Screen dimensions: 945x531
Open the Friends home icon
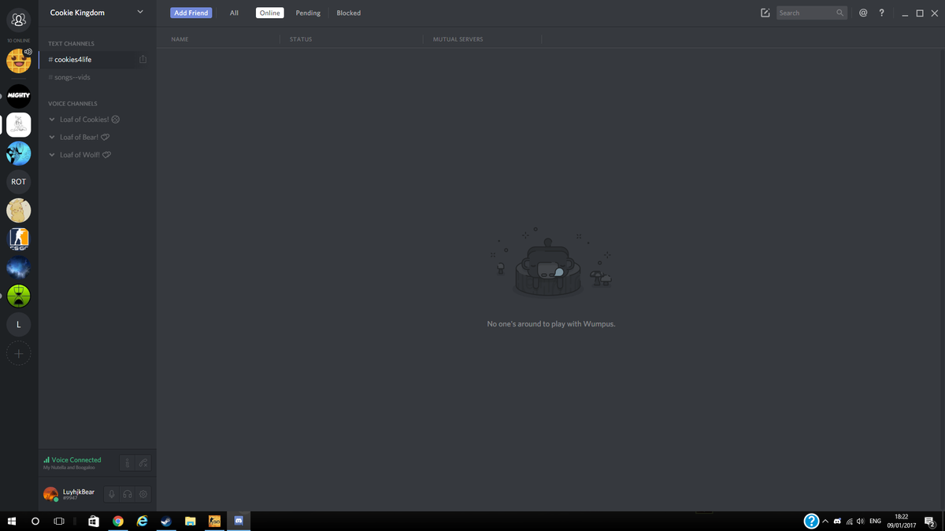[19, 20]
